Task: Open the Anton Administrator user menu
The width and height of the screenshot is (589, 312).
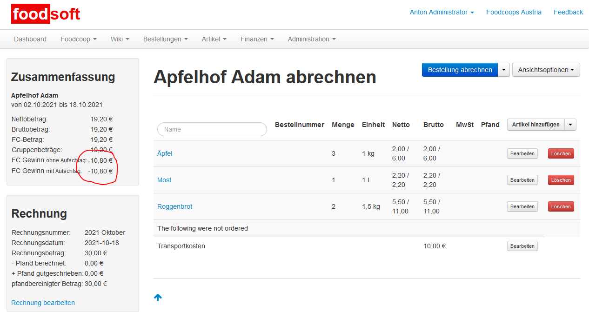Action: click(x=441, y=13)
